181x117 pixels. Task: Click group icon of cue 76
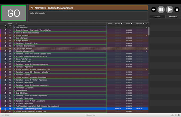pos(5,111)
